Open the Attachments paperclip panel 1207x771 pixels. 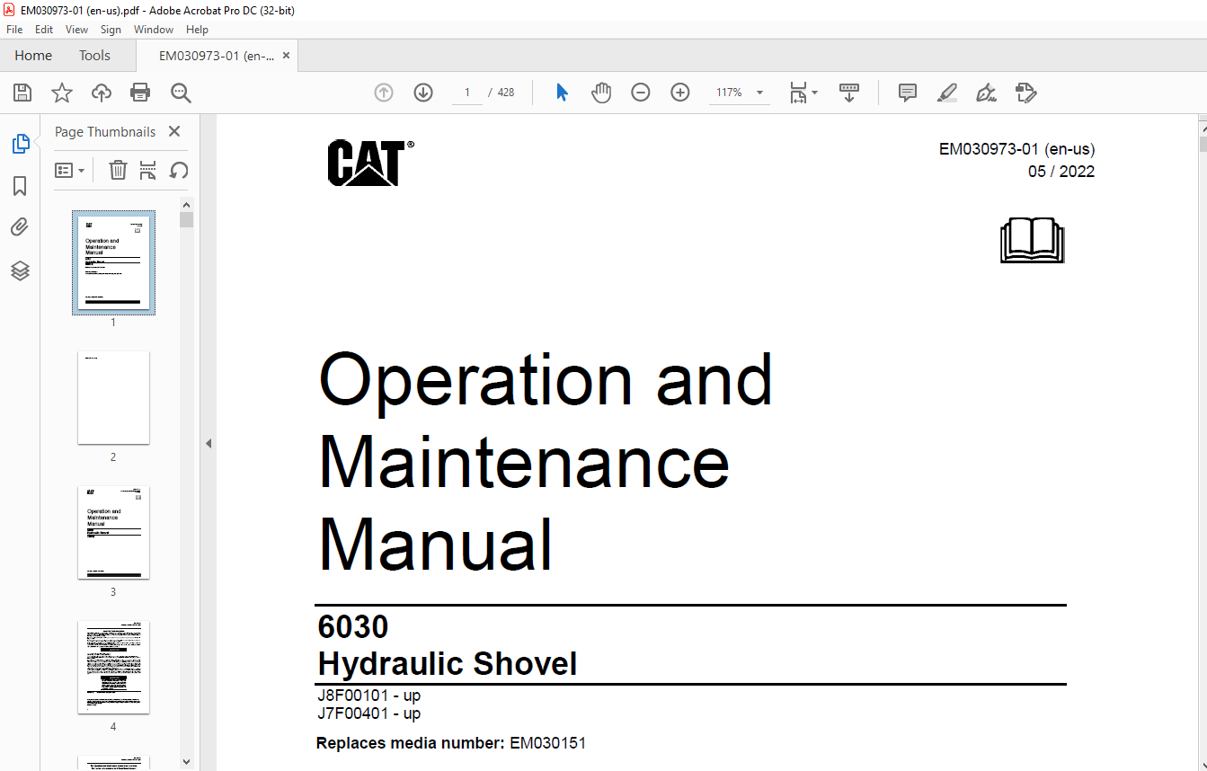click(x=20, y=227)
